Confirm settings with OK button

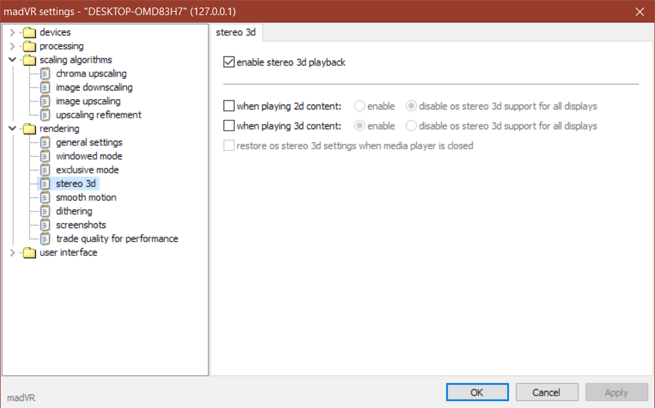477,393
